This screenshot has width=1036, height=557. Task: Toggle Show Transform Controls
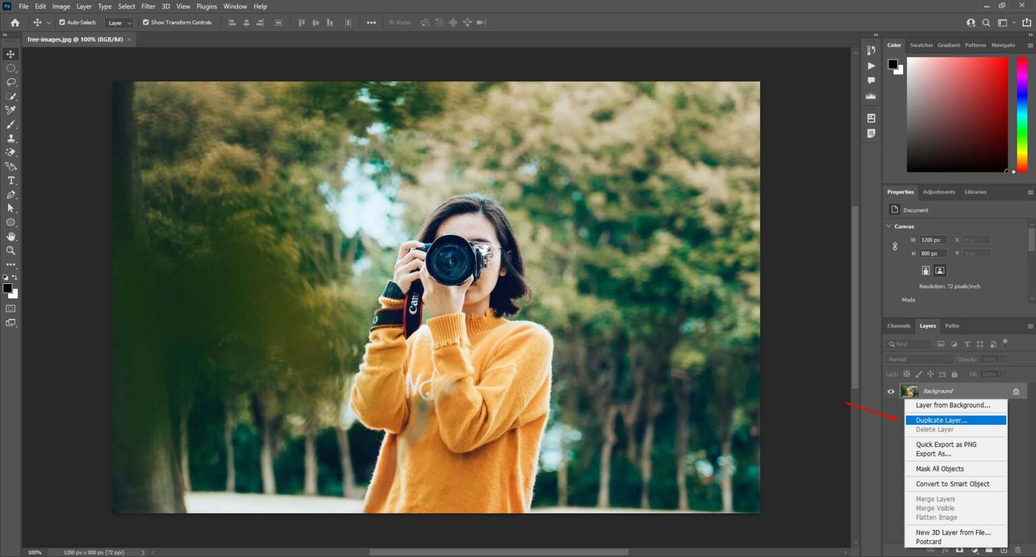144,22
